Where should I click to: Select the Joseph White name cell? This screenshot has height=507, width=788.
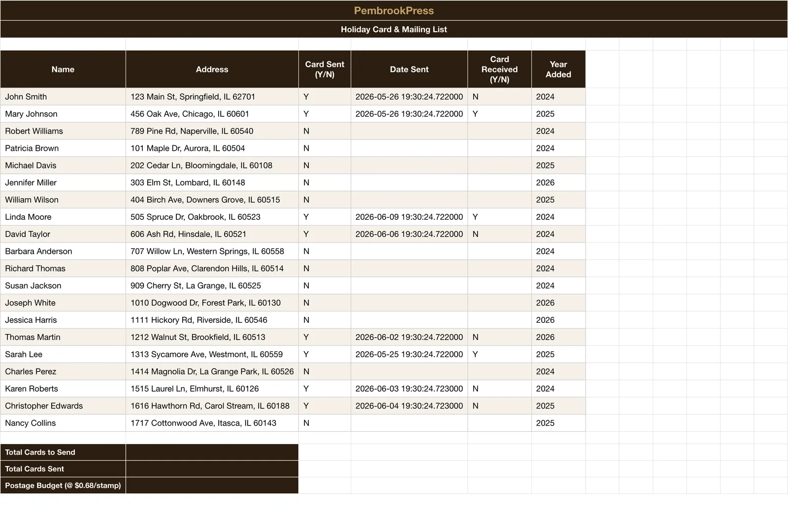(63, 303)
